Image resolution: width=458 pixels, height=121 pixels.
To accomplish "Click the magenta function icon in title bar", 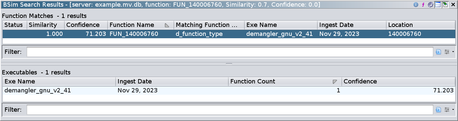I will pos(423,5).
